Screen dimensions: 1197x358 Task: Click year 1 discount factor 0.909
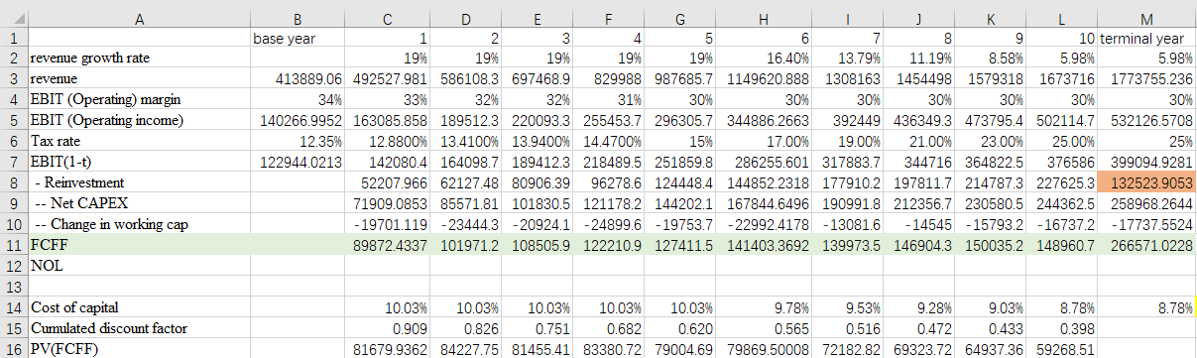point(388,328)
